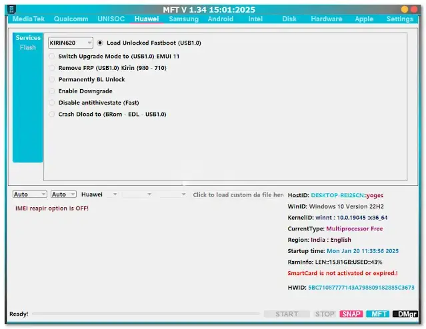Switch to the Hardware tab
The image size is (426, 329).
pyautogui.click(x=327, y=19)
